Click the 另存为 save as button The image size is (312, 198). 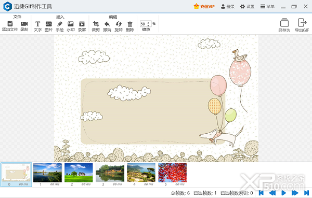tap(284, 25)
